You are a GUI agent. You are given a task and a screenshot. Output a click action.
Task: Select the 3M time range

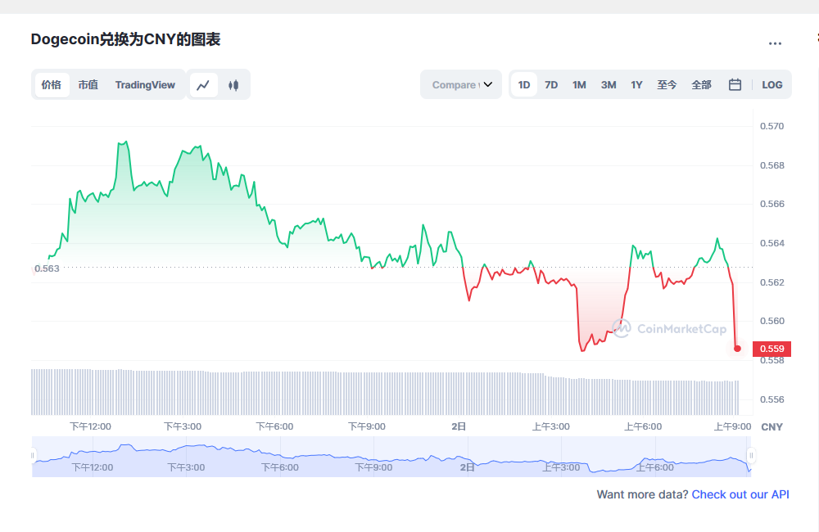point(608,84)
